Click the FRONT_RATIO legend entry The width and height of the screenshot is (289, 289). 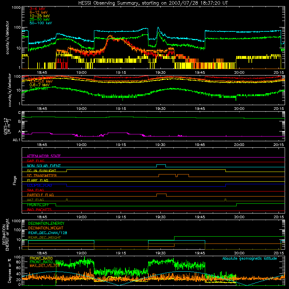point(41,258)
